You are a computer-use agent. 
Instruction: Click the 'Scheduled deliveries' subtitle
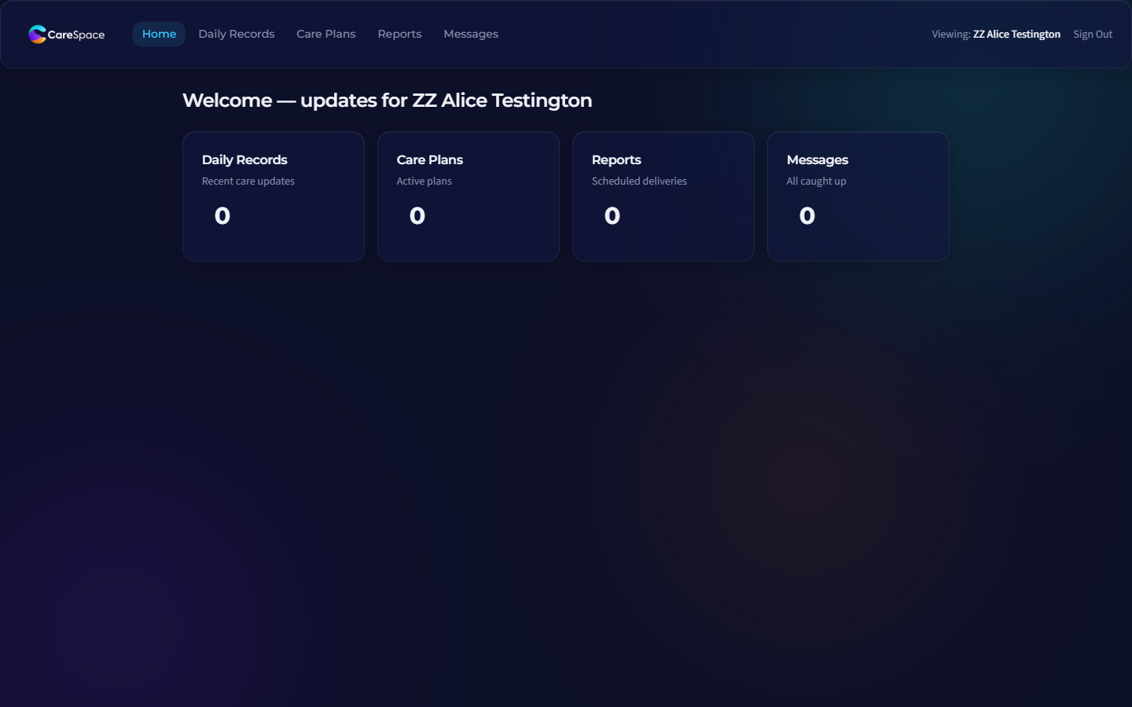pyautogui.click(x=639, y=181)
